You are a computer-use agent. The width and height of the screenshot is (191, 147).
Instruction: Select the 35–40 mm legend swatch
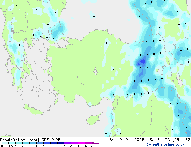[75, 143]
